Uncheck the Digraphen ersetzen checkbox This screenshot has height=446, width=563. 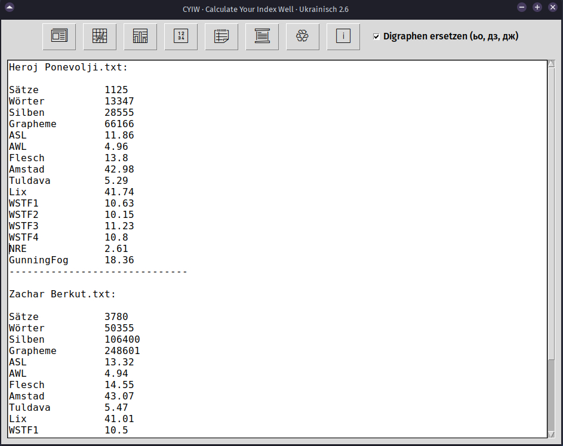(376, 37)
